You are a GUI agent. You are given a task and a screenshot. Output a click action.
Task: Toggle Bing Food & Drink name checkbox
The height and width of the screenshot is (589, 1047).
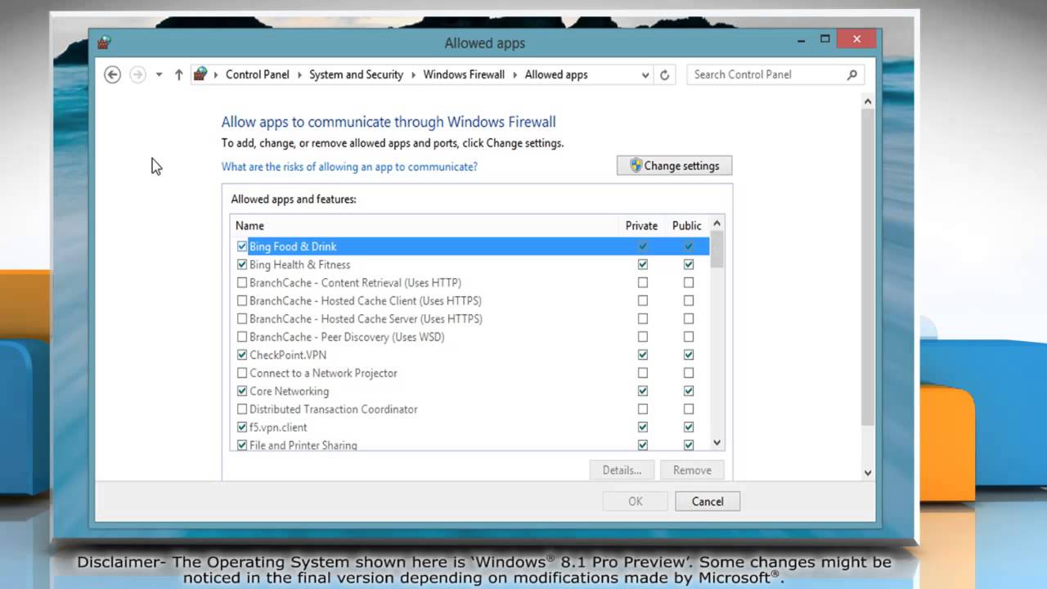tap(242, 246)
